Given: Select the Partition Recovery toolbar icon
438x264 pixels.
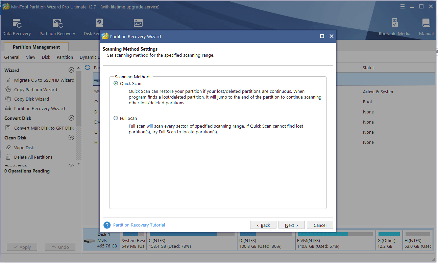Looking at the screenshot, I should click(57, 27).
